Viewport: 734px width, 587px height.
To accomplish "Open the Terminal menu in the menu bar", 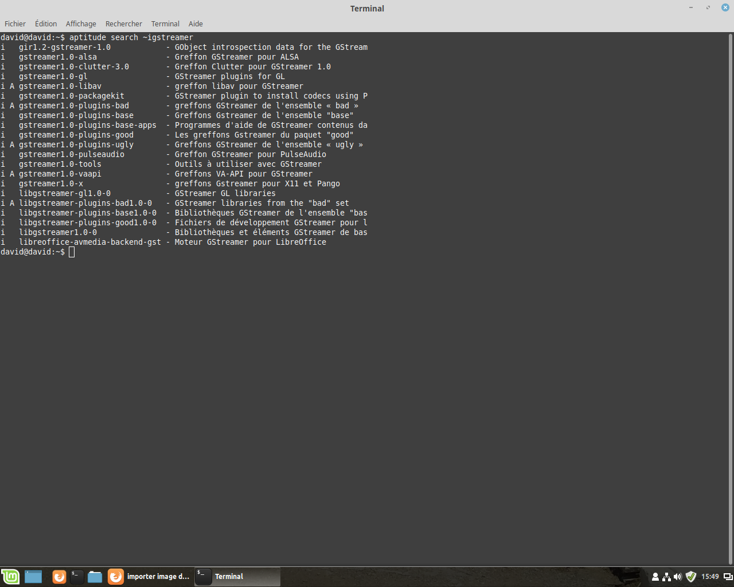I will pos(165,24).
